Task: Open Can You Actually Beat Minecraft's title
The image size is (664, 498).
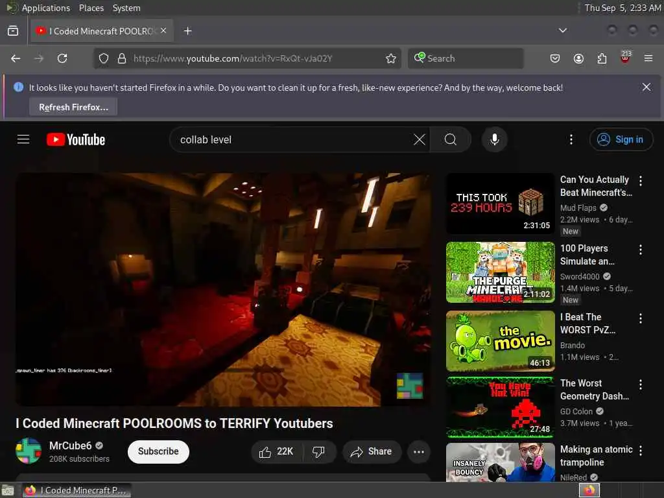Action: (596, 186)
